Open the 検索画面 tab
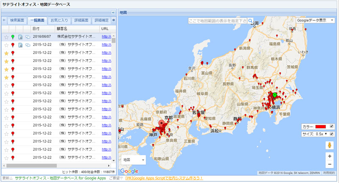The image size is (339, 183). click(x=17, y=20)
